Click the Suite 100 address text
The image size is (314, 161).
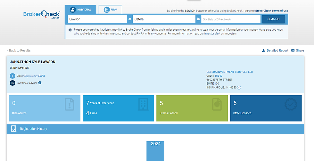click(213, 83)
